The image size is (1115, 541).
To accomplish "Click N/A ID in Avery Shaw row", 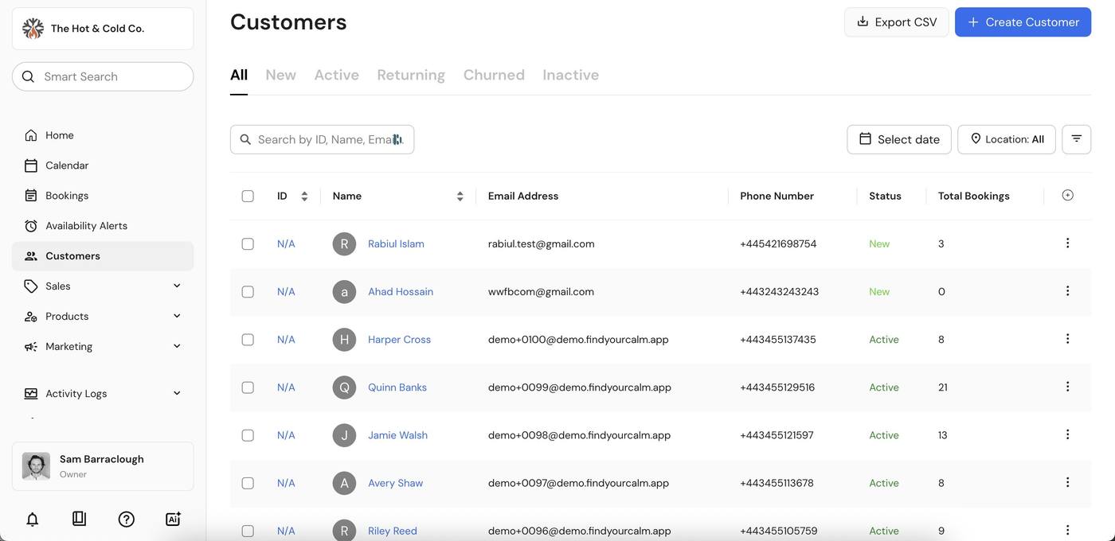I will click(286, 483).
